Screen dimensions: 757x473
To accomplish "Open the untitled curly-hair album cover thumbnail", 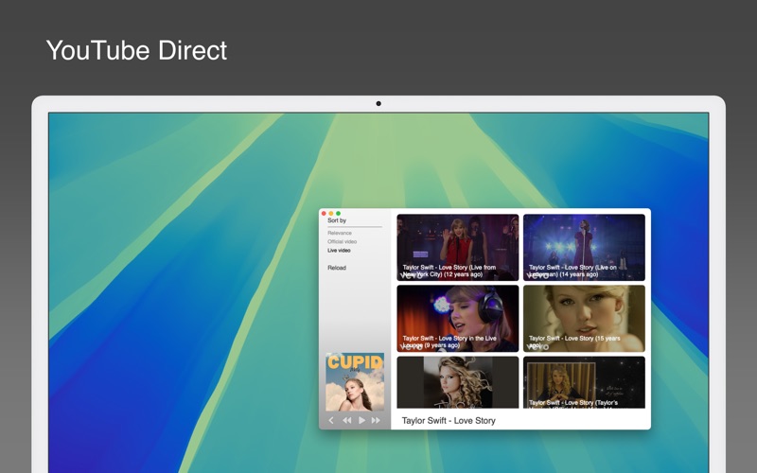I will (458, 382).
